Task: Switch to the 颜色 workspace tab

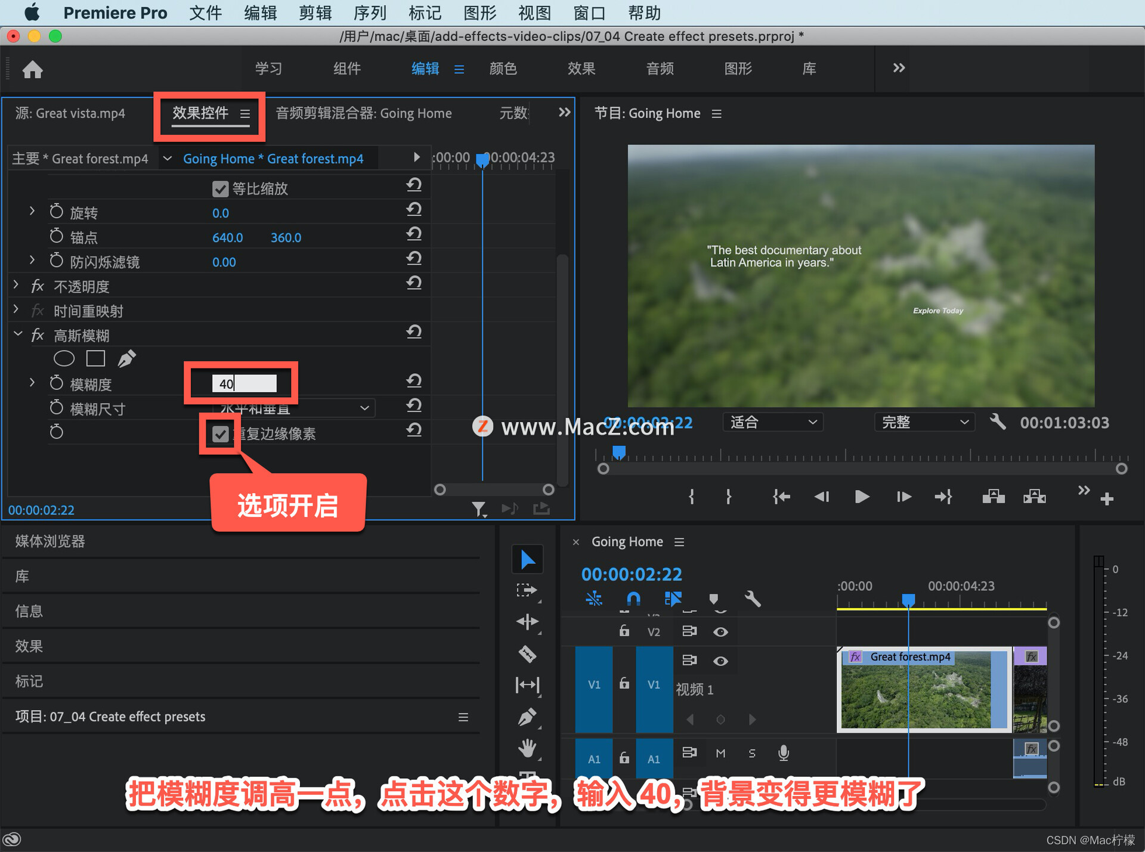Action: (x=503, y=69)
